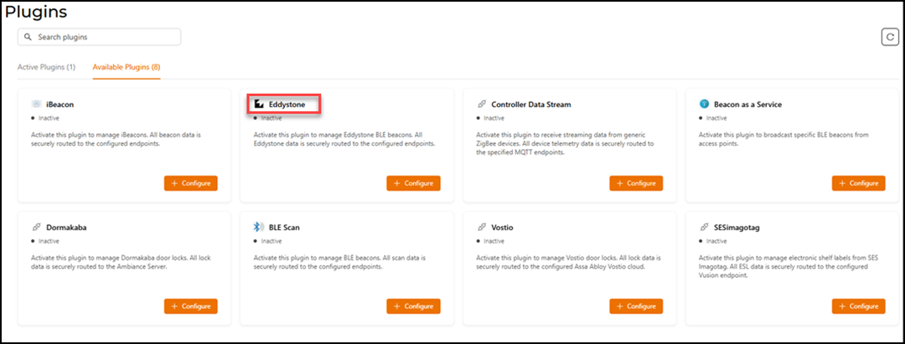Click the Beacon as a Service title
The width and height of the screenshot is (905, 344).
click(x=747, y=105)
